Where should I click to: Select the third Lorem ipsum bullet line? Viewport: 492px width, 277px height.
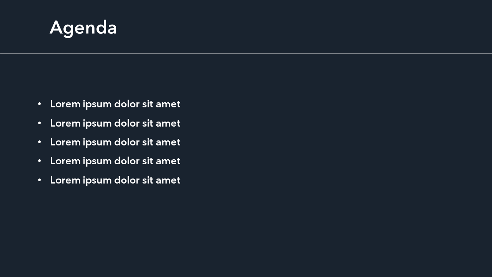tap(115, 142)
